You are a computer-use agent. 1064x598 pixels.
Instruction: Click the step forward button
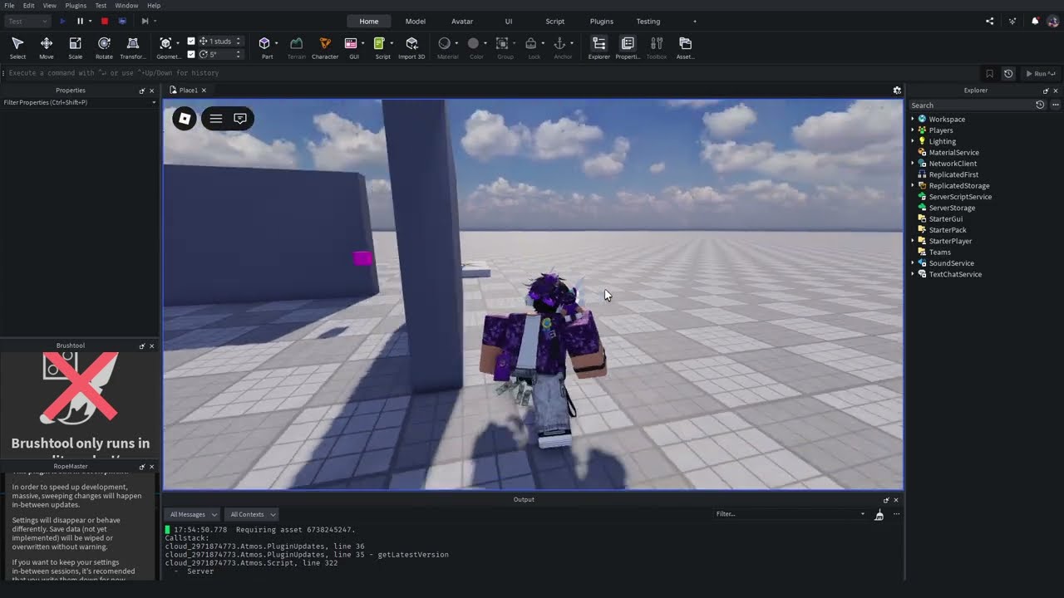pos(145,21)
